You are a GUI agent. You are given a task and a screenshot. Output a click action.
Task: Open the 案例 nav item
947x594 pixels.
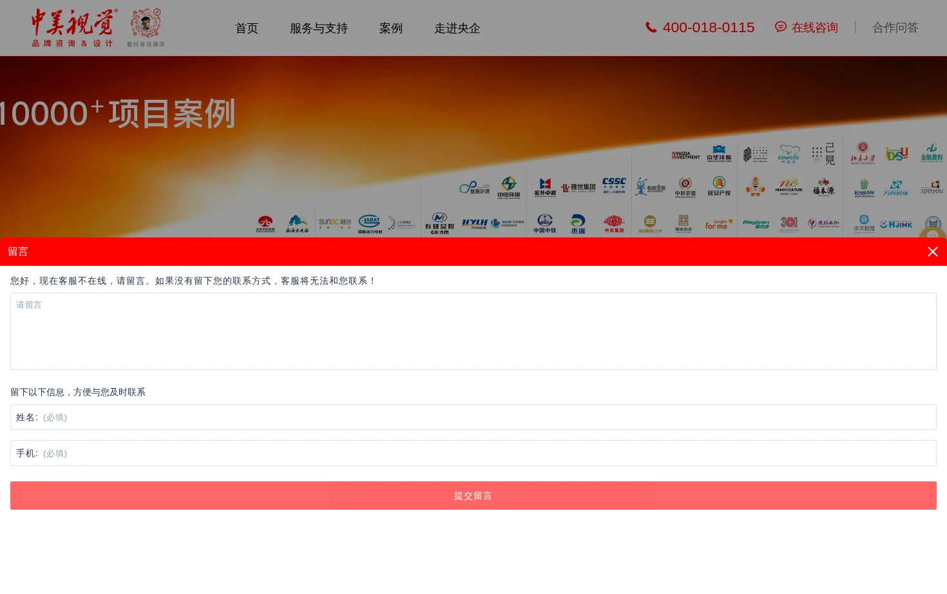(x=391, y=28)
